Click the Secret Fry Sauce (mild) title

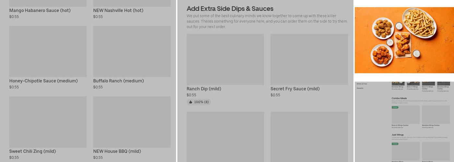point(295,89)
